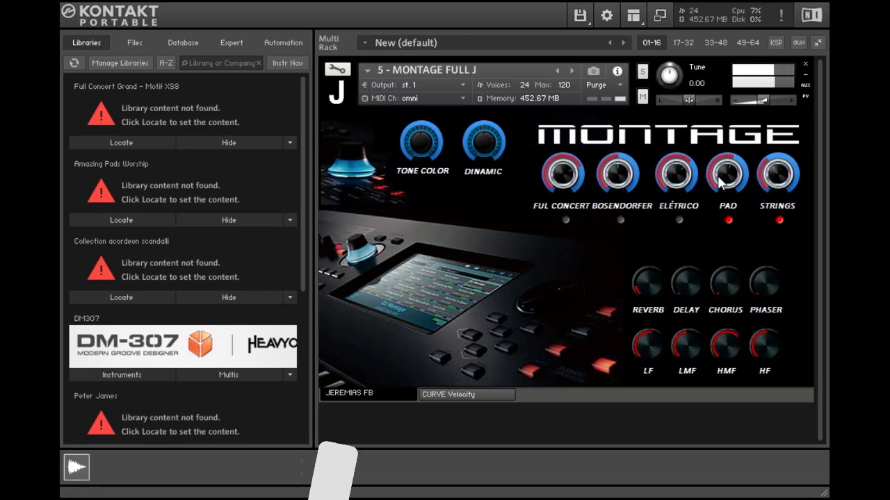Open the Output st. 1 dropdown
Screen dimensions: 890x500
point(414,85)
